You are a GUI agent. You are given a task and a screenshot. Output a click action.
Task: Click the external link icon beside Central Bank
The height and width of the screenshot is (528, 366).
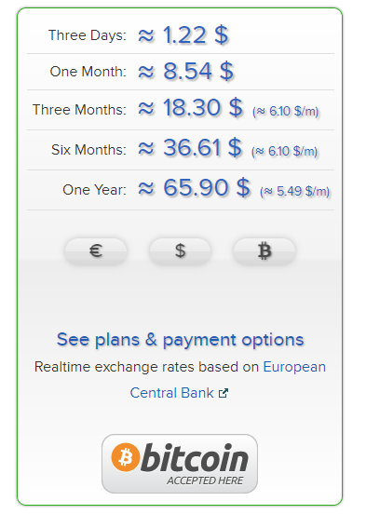[224, 393]
